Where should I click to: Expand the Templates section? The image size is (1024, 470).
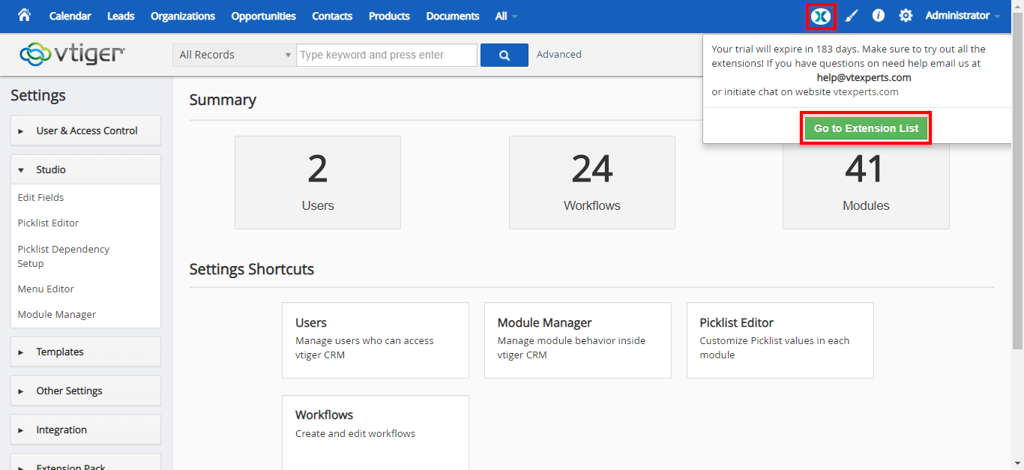[85, 352]
